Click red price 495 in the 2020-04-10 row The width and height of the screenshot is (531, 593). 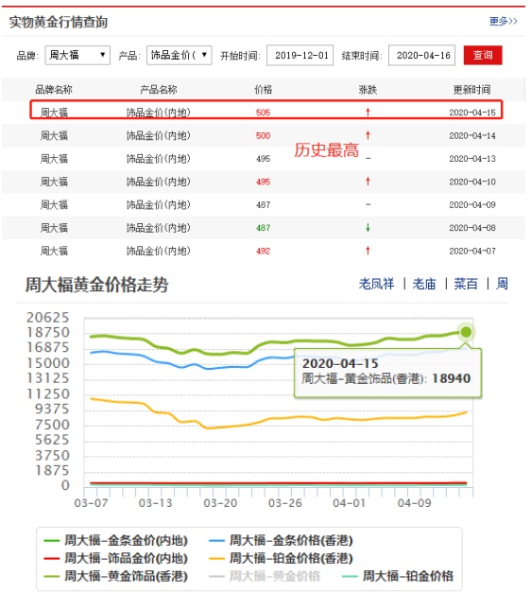pos(263,182)
